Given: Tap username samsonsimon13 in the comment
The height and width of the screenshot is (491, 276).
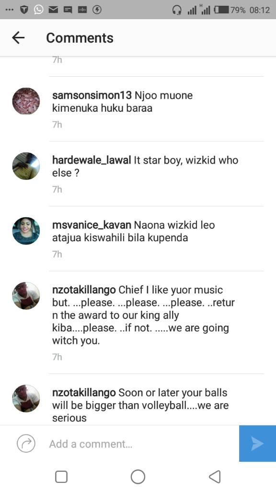Looking at the screenshot, I should (92, 95).
